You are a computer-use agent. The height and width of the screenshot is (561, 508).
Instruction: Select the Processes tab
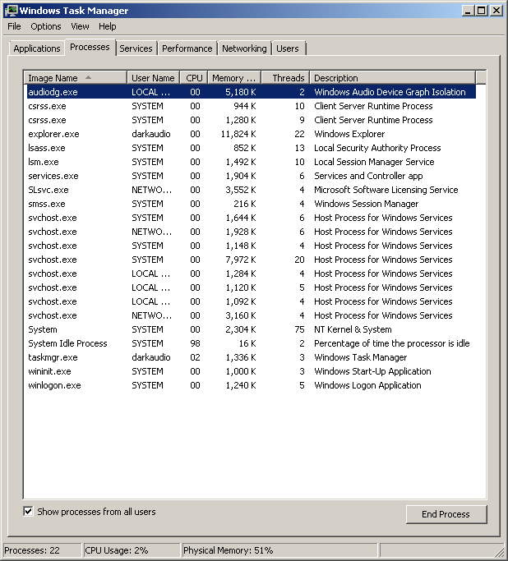pyautogui.click(x=90, y=47)
